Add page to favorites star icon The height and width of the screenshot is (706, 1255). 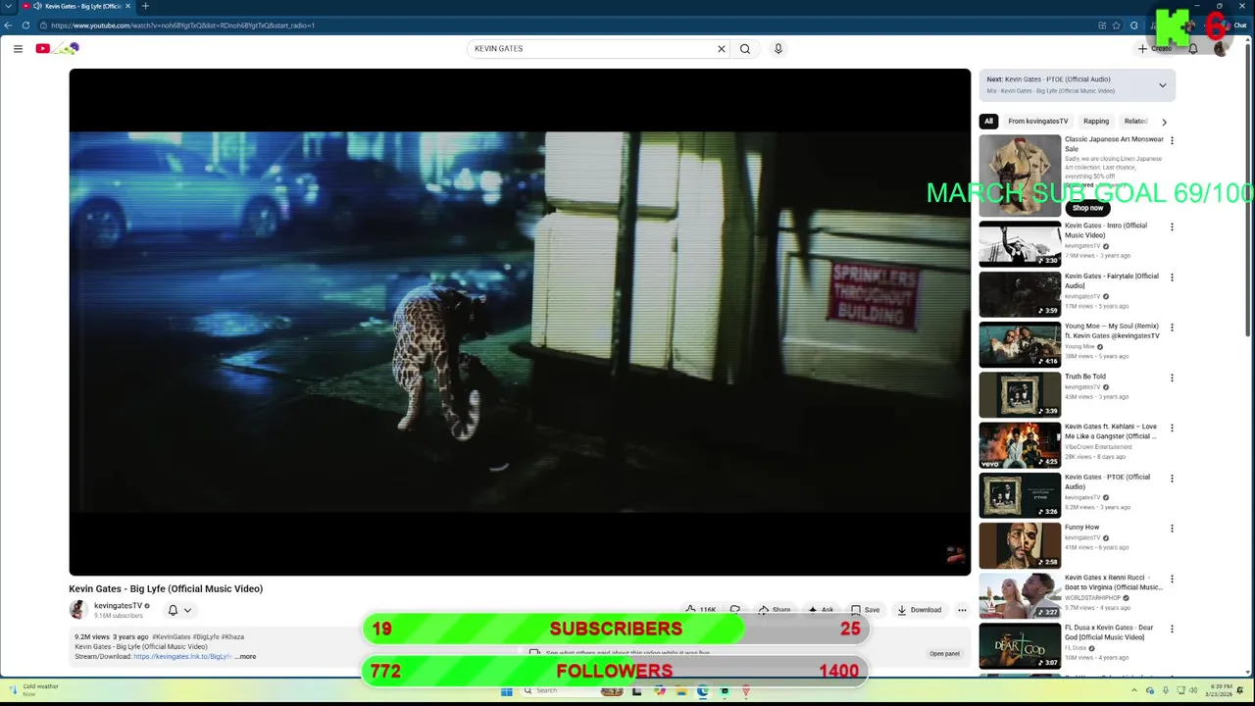click(1117, 25)
